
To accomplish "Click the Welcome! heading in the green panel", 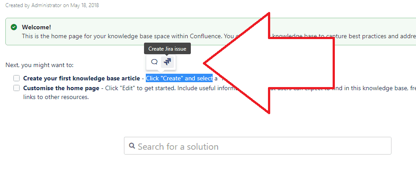I will 37,27.
